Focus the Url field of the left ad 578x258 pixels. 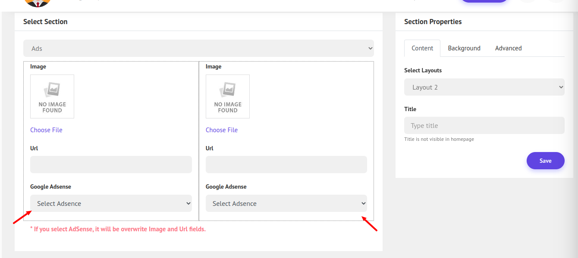pyautogui.click(x=111, y=165)
